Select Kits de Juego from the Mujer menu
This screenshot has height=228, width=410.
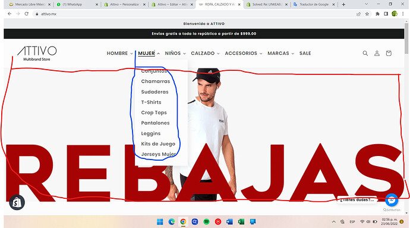point(158,143)
